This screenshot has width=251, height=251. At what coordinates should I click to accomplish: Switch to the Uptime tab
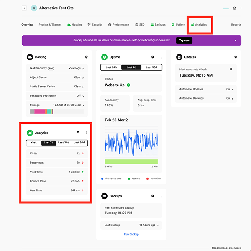tap(178, 25)
